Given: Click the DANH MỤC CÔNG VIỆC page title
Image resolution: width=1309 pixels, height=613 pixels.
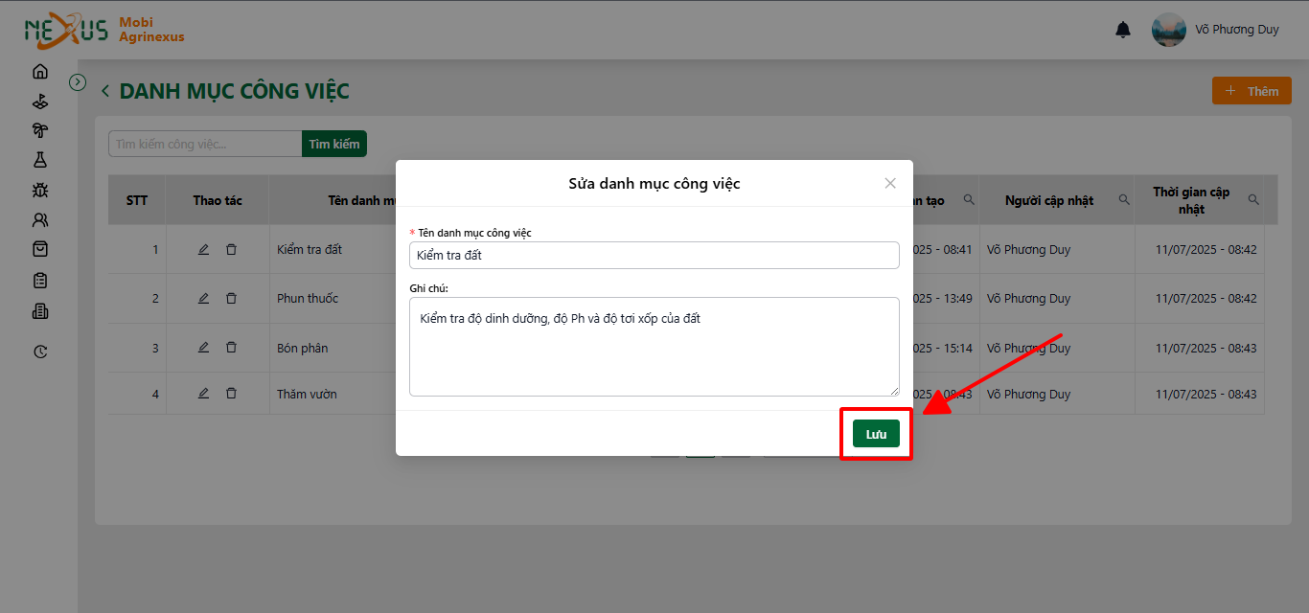Looking at the screenshot, I should [235, 92].
